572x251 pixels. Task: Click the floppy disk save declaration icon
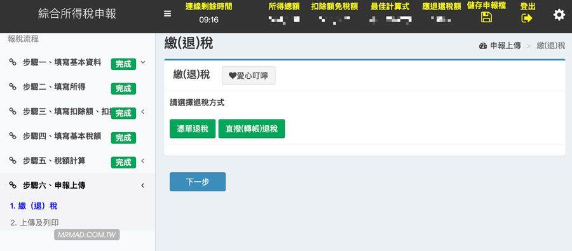[x=486, y=17]
